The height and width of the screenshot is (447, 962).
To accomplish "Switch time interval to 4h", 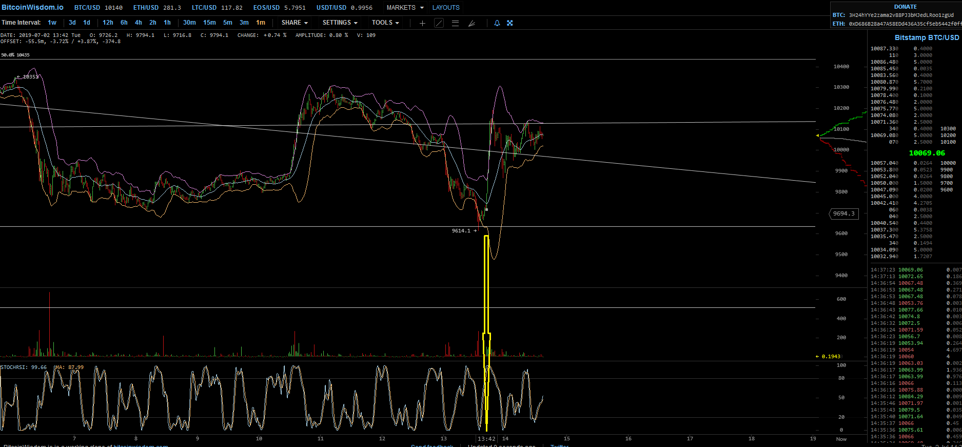I will point(139,23).
